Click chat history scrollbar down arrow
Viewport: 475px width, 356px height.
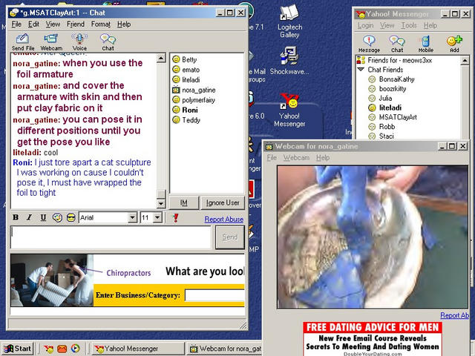(x=162, y=203)
